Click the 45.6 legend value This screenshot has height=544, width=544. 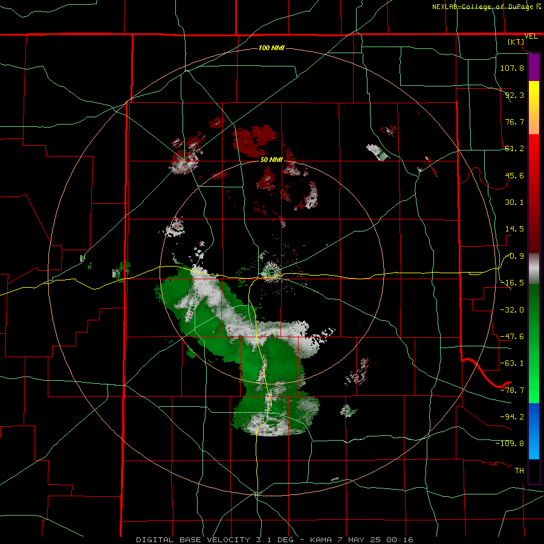pyautogui.click(x=514, y=175)
